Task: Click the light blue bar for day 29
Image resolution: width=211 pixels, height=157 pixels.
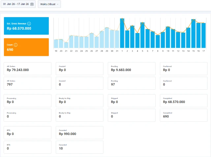Action: pos(107,38)
